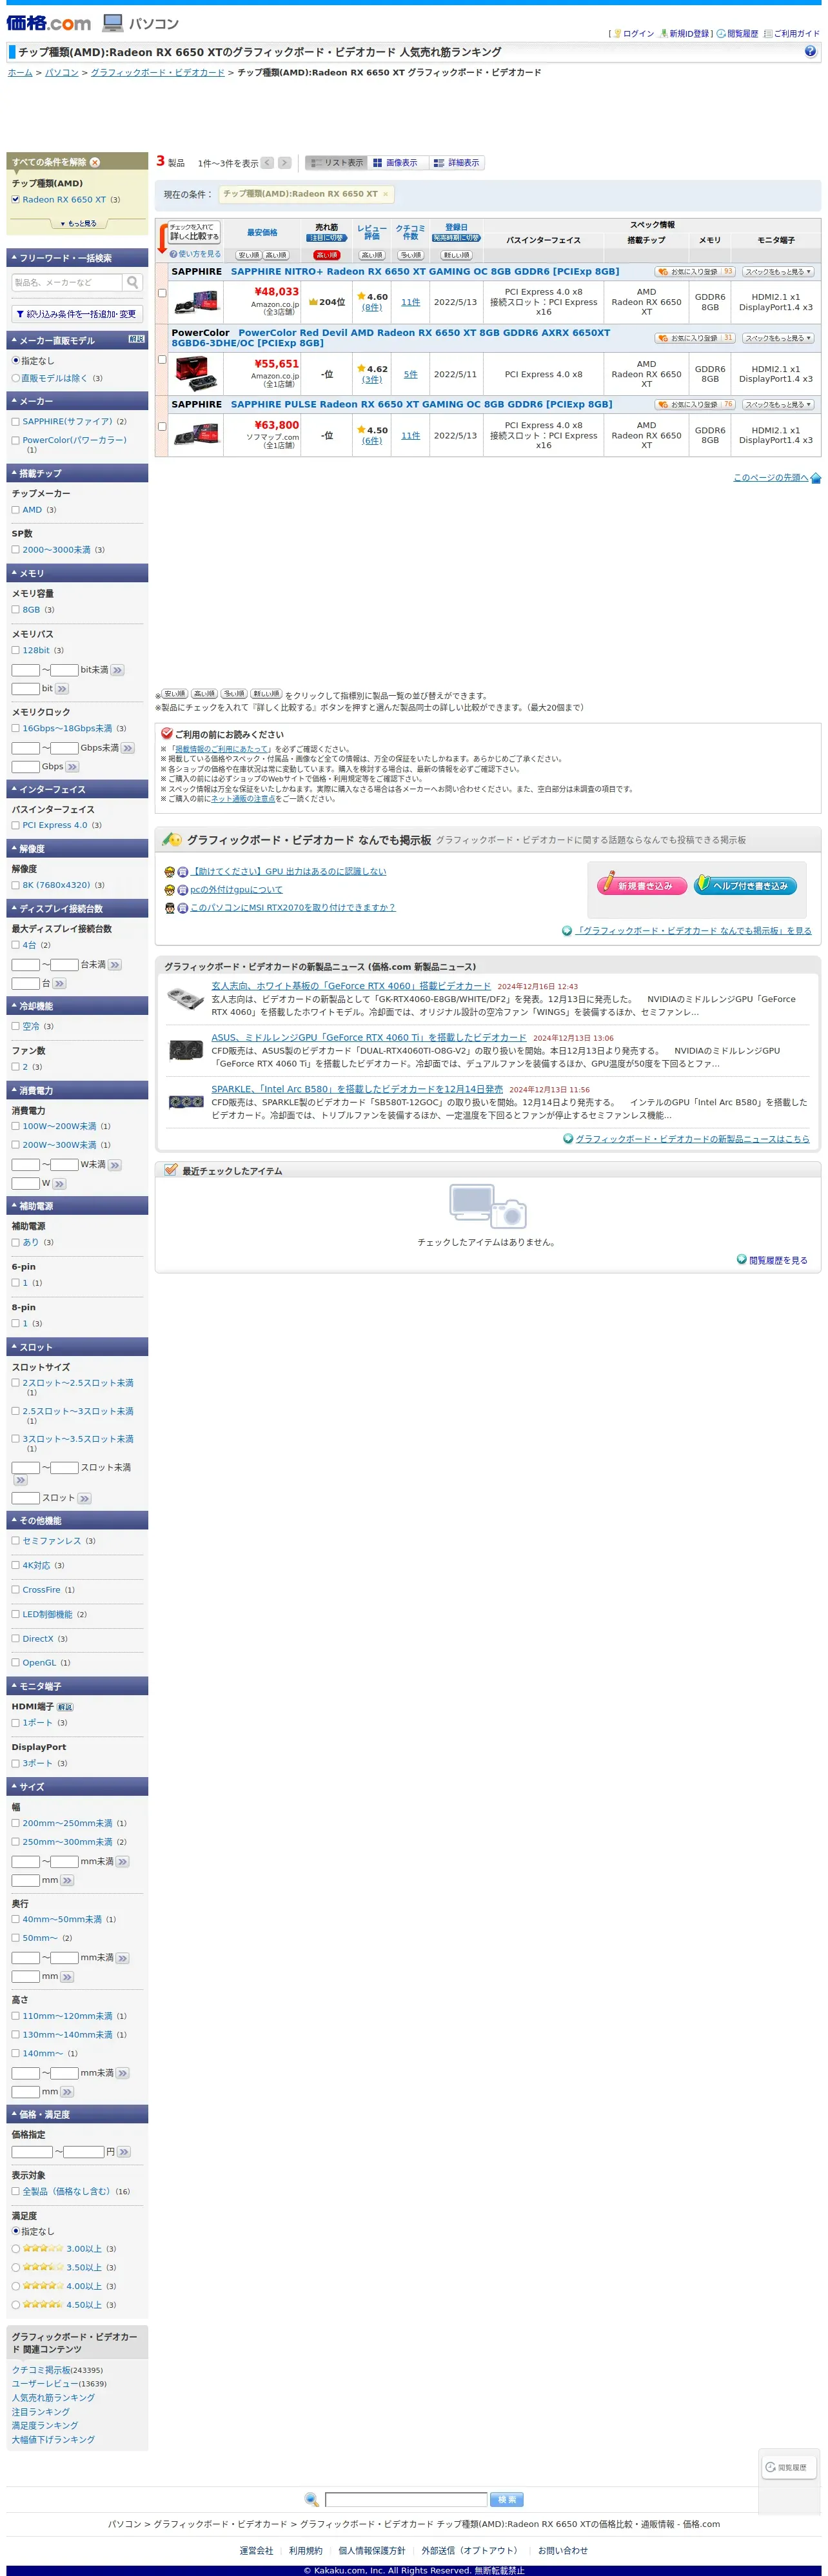Check the SAPPHIRE(サファイア) maker filter
Image resolution: width=828 pixels, height=2576 pixels.
pyautogui.click(x=15, y=421)
